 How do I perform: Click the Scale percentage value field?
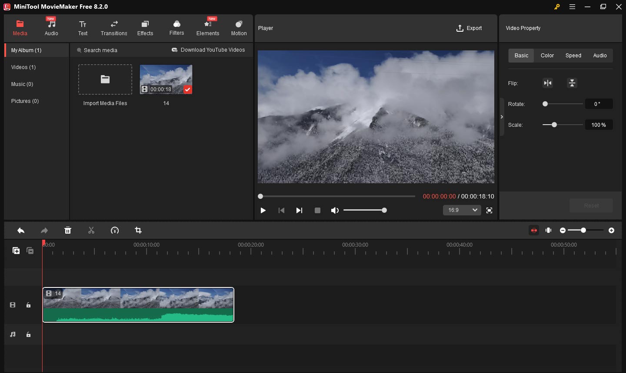(x=599, y=125)
